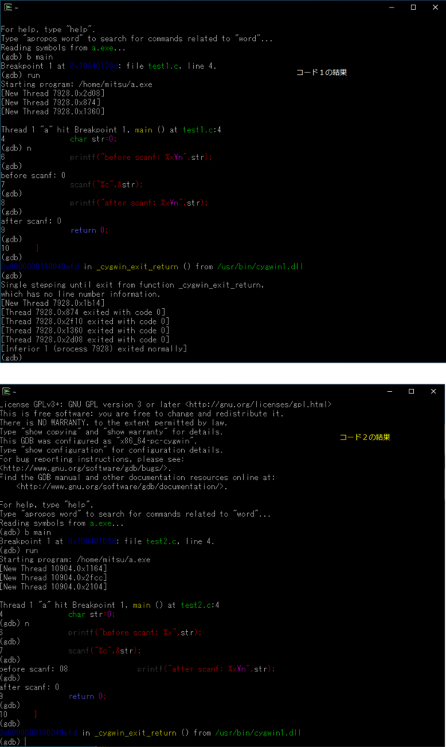Click 'which has no line number information.' line
446x747 pixels.
click(x=82, y=294)
